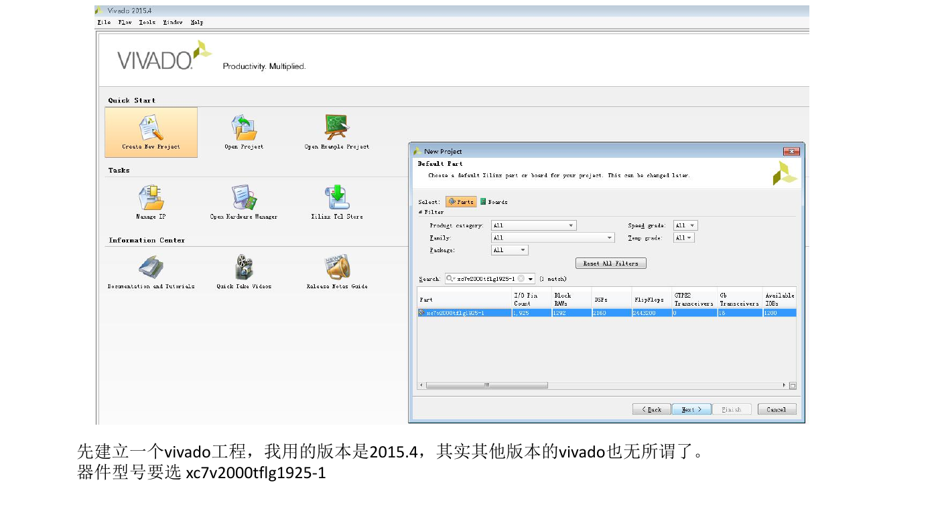This screenshot has height=527, width=938.
Task: Sort by FlipFlops column header
Action: (x=651, y=299)
